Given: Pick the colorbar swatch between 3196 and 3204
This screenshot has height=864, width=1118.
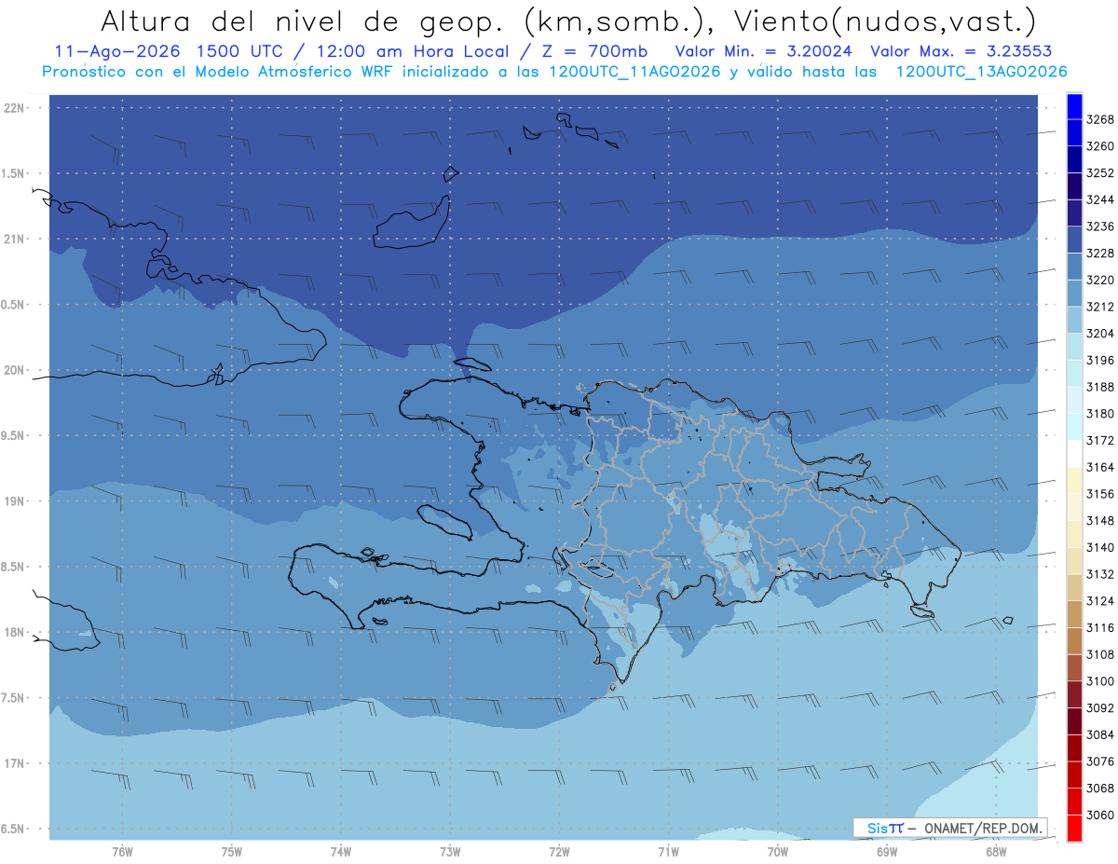Looking at the screenshot, I should pos(1074,347).
